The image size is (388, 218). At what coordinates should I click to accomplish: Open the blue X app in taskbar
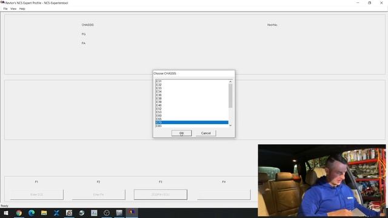click(56, 213)
